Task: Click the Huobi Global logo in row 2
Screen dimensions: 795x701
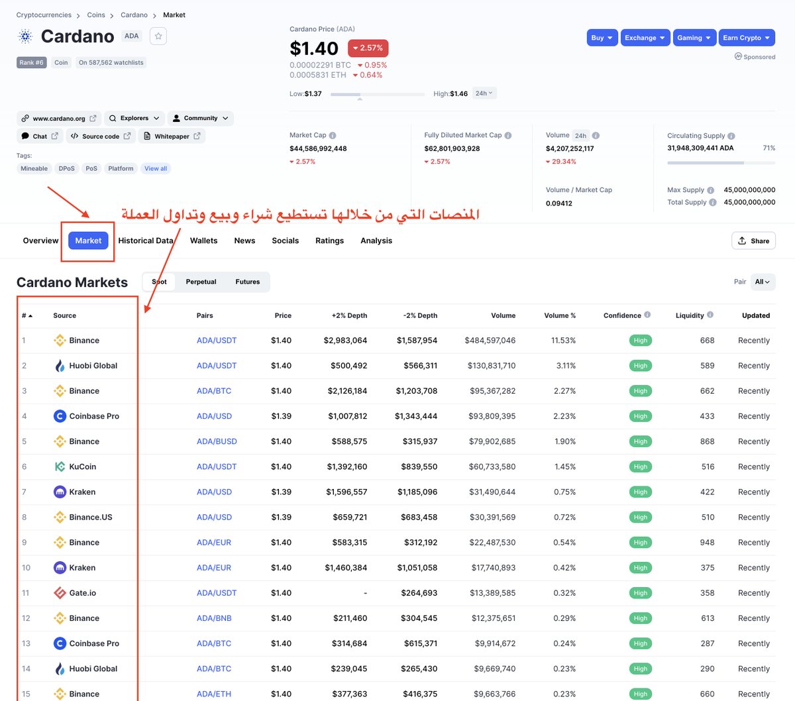Action: (60, 366)
